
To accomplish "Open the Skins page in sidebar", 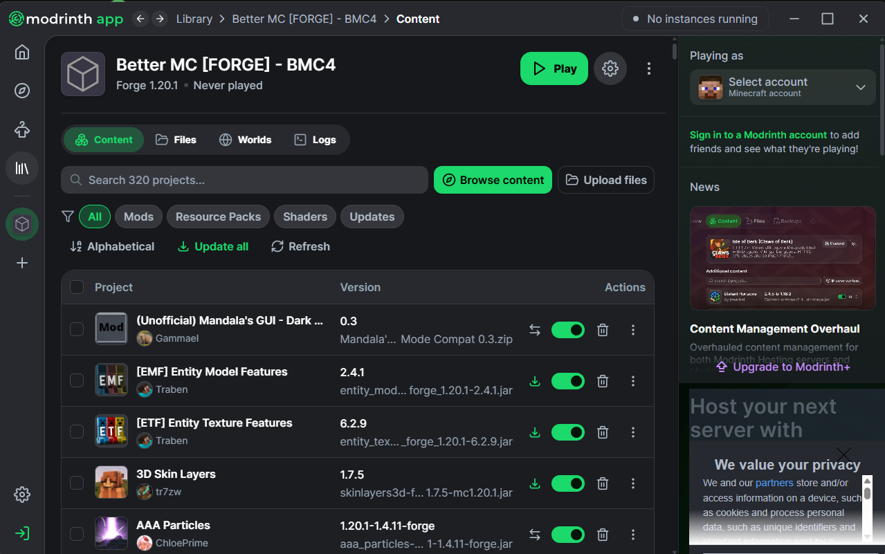I will coord(22,129).
